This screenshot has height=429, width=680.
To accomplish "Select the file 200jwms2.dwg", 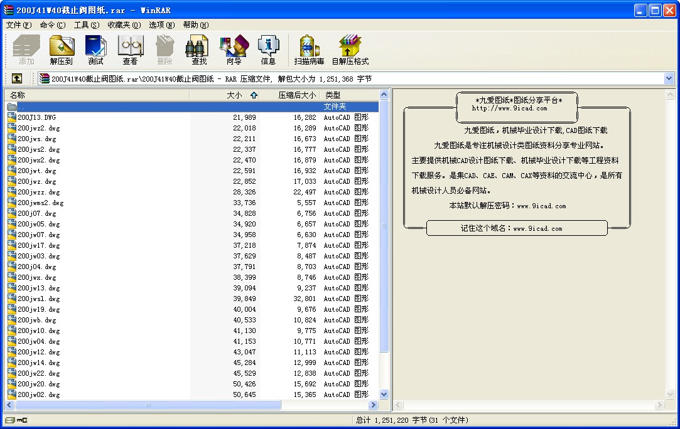I will click(40, 203).
